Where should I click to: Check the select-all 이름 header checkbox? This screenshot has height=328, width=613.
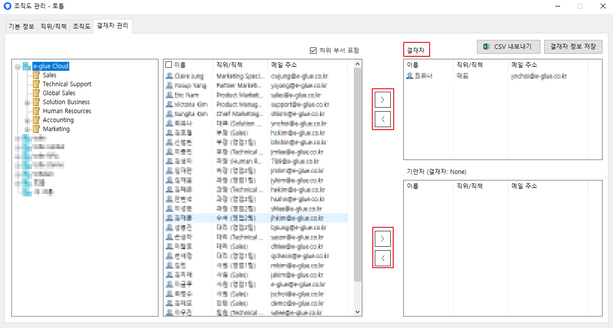click(x=168, y=65)
